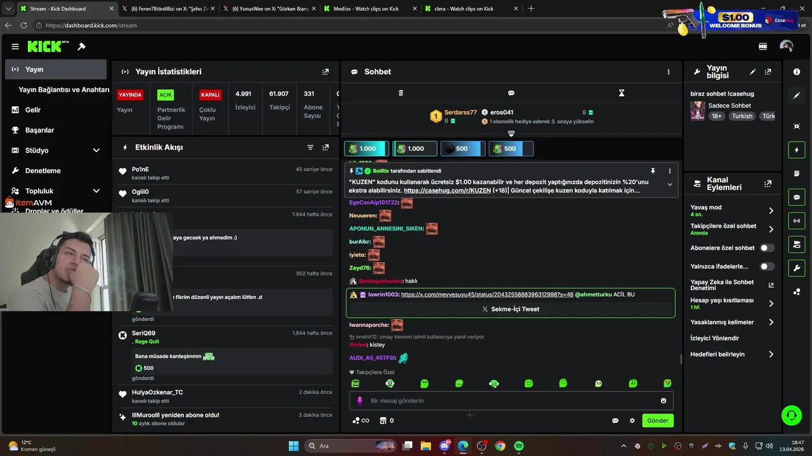Click the trash icon in chat toolbar
Image resolution: width=812 pixels, height=456 pixels.
tap(401, 93)
